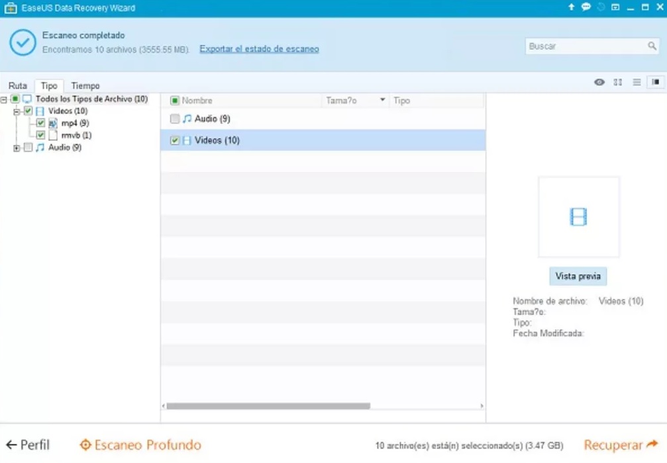667x463 pixels.
Task: Uncheck the Videos (10) list row checkbox
Action: (174, 140)
